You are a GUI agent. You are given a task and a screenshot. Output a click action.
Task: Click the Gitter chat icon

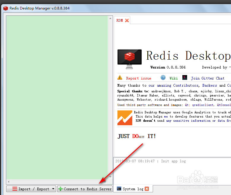[x=185, y=77]
